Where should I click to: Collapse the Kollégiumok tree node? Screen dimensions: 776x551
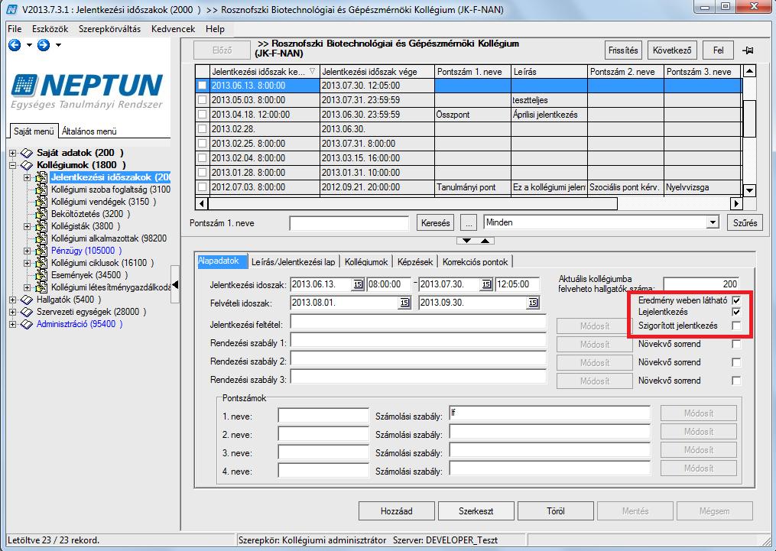point(13,165)
